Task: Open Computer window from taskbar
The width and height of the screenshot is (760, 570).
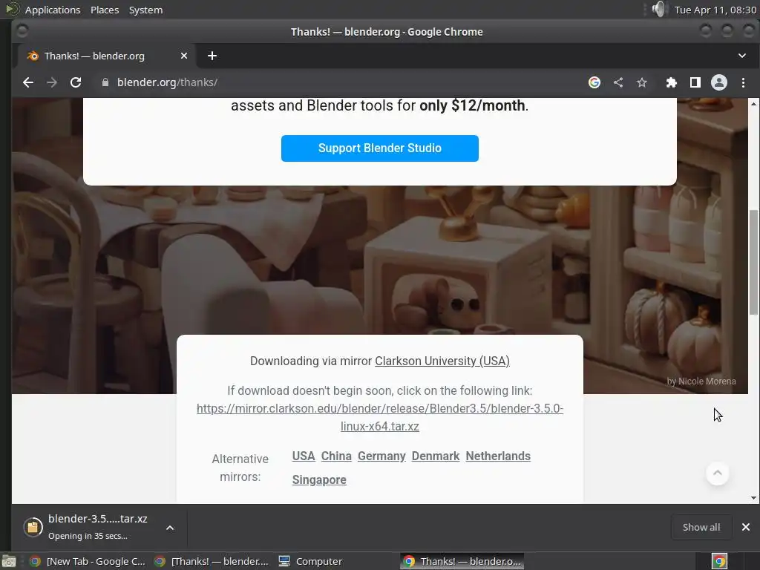Action: click(311, 561)
